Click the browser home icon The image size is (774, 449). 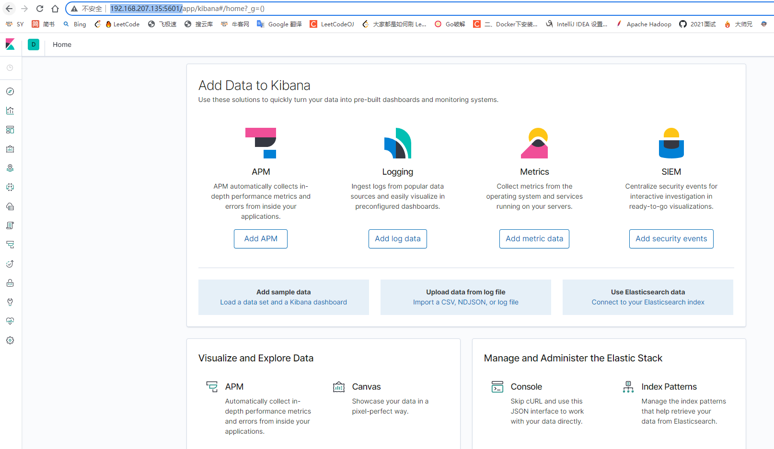pos(55,9)
